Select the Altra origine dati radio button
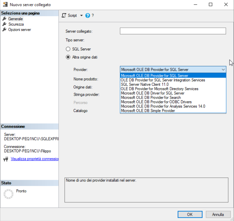The image size is (234, 221). tap(68, 57)
